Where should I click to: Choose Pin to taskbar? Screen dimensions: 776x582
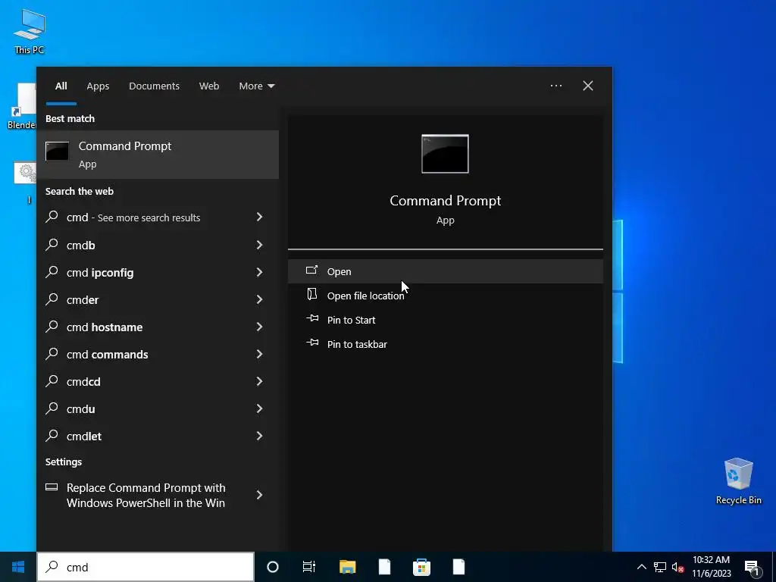coord(445,344)
